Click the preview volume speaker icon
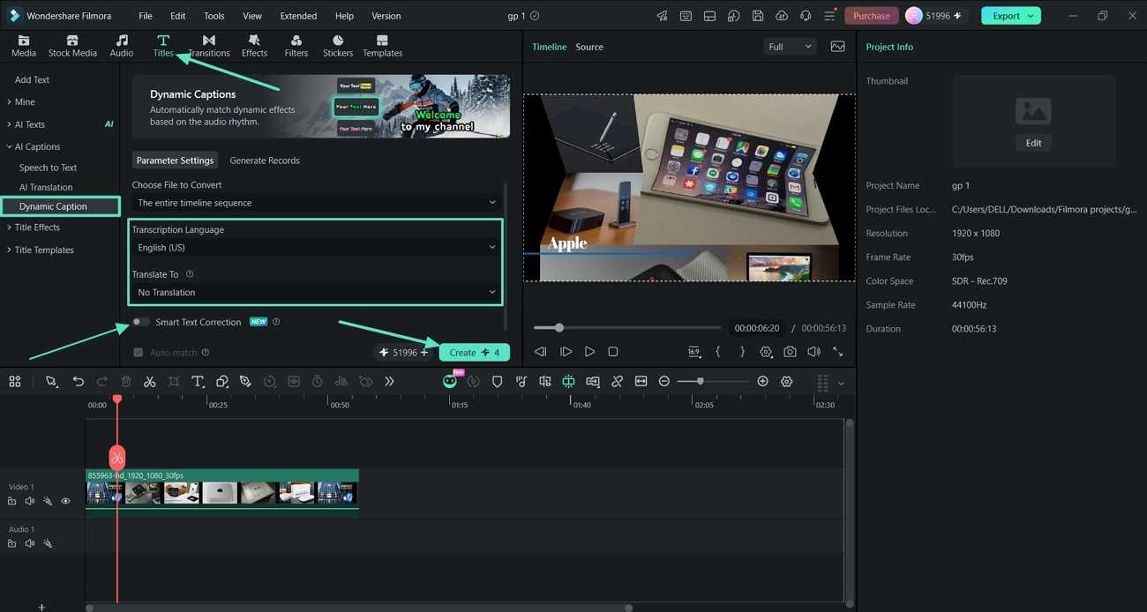 pyautogui.click(x=813, y=351)
